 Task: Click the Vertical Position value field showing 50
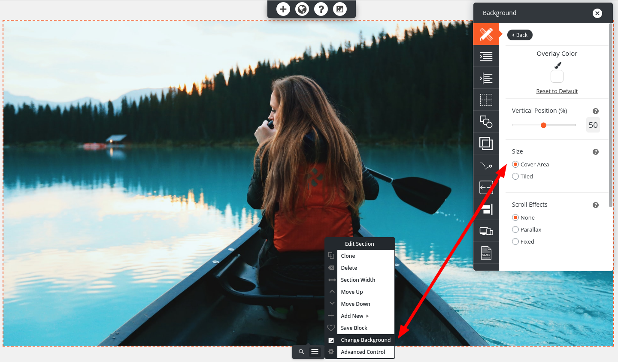pos(593,125)
